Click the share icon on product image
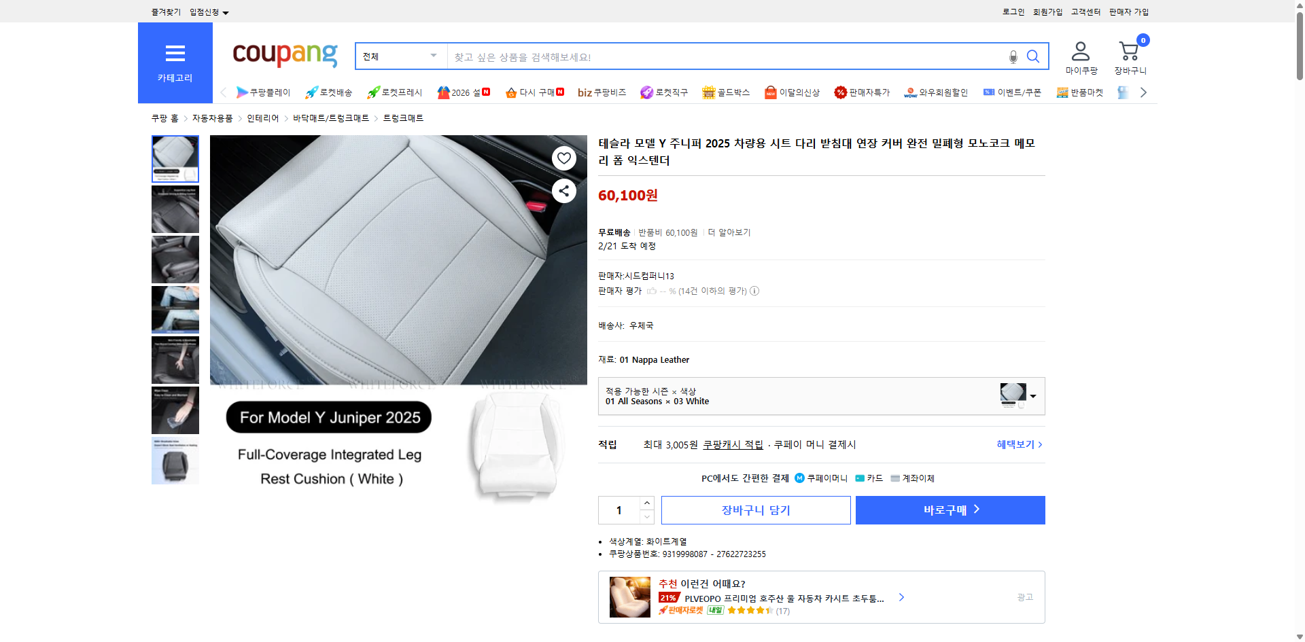Image resolution: width=1305 pixels, height=642 pixels. [x=563, y=191]
